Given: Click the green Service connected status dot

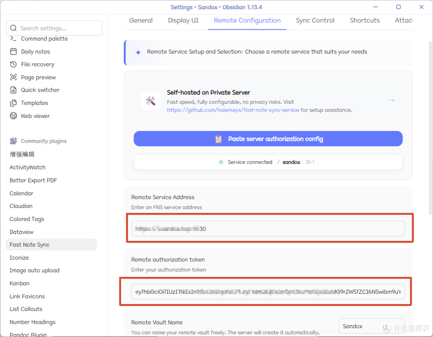Looking at the screenshot, I should coord(221,162).
